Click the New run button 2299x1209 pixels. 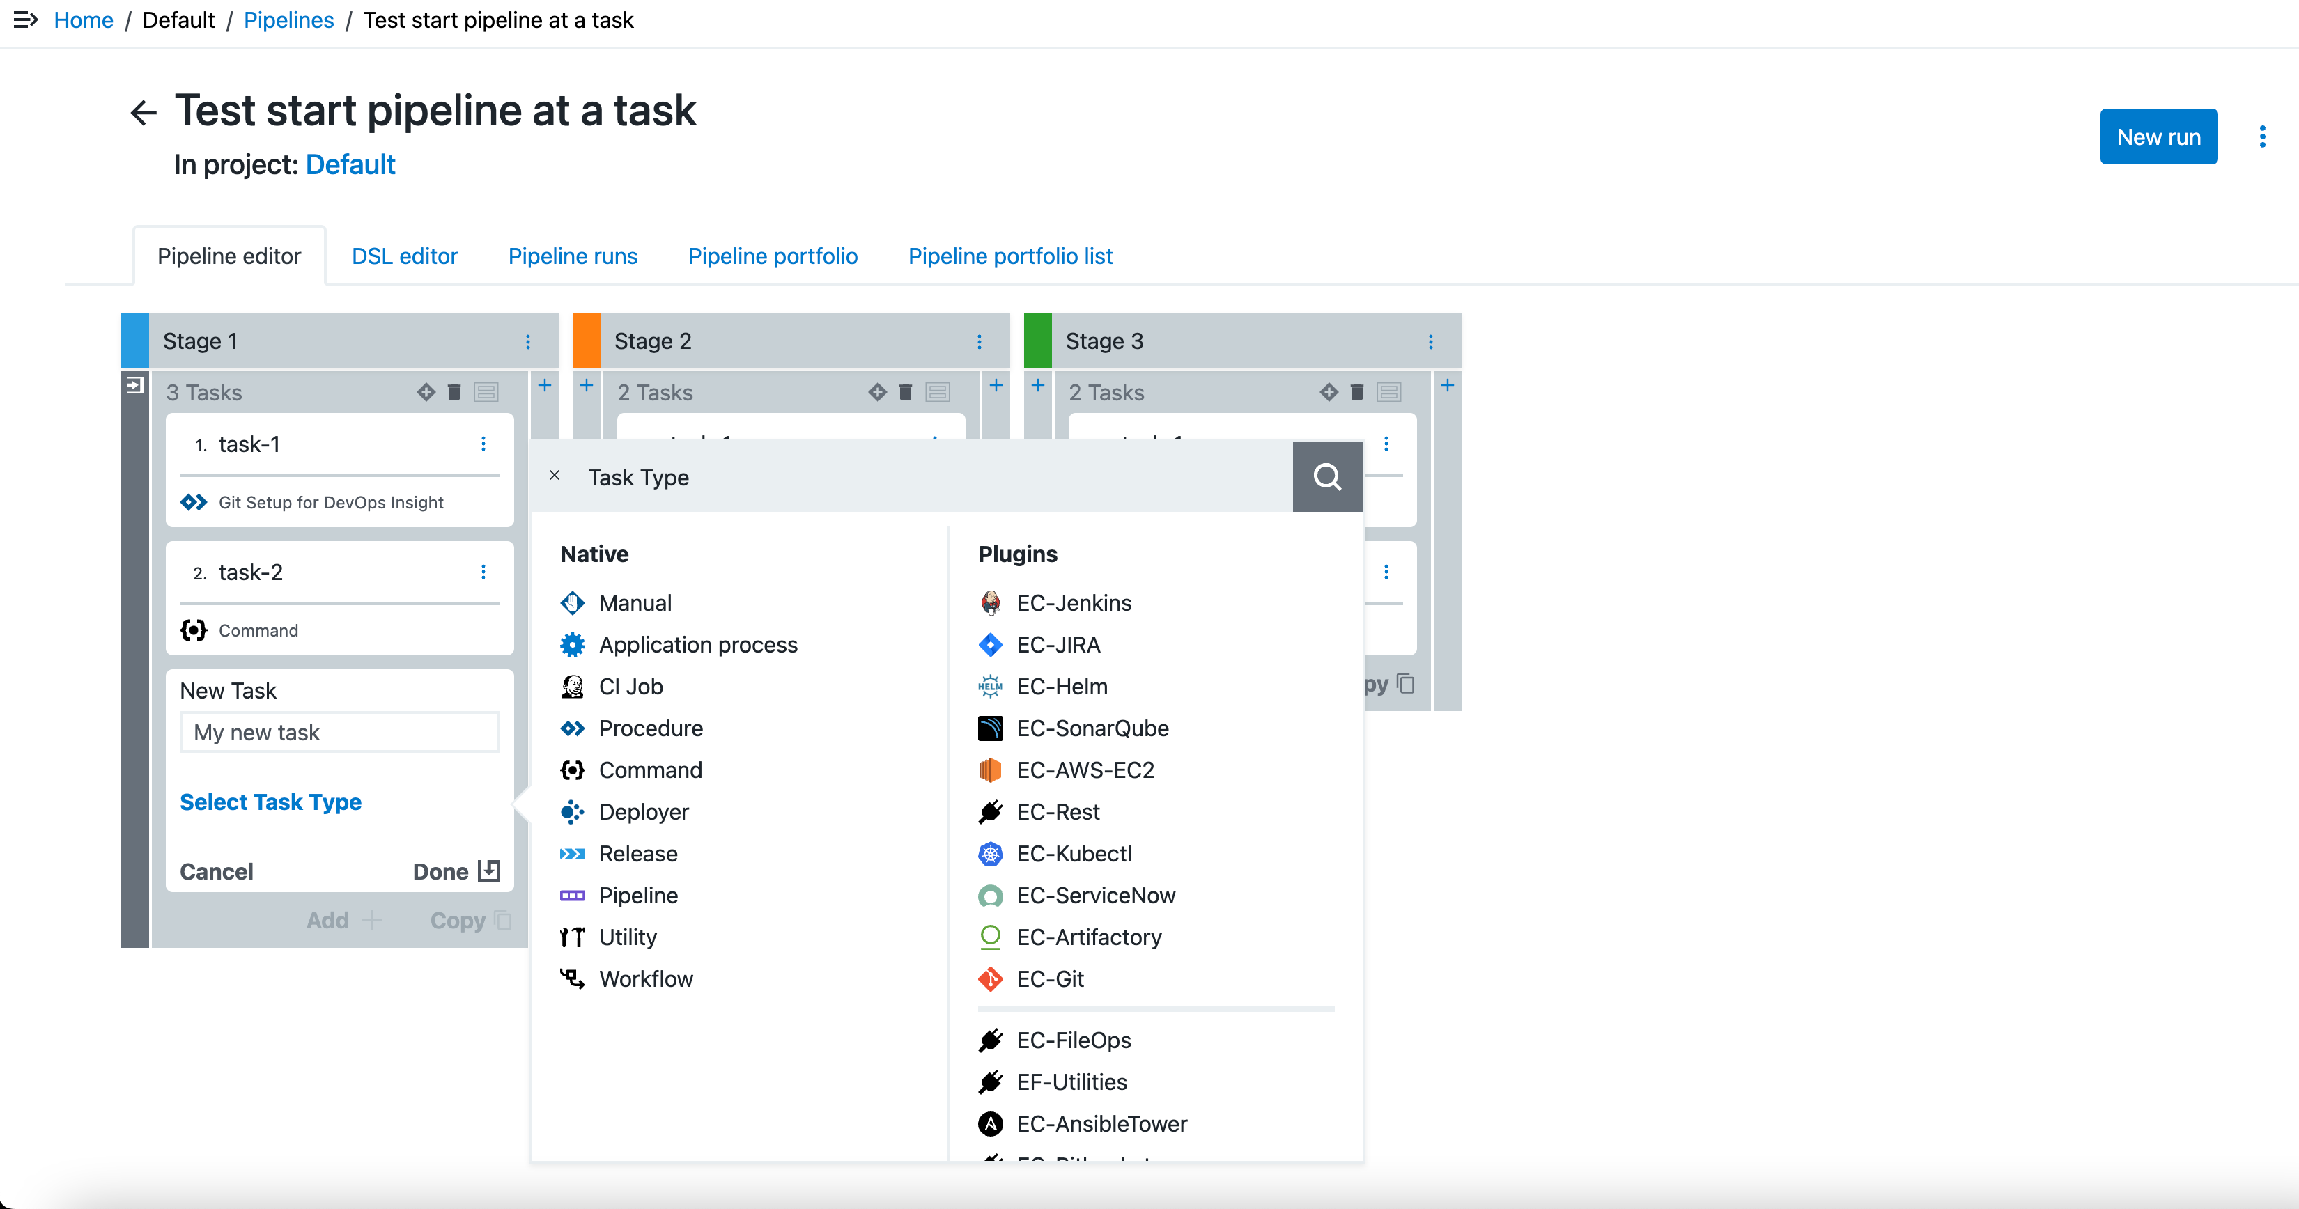pyautogui.click(x=2158, y=136)
